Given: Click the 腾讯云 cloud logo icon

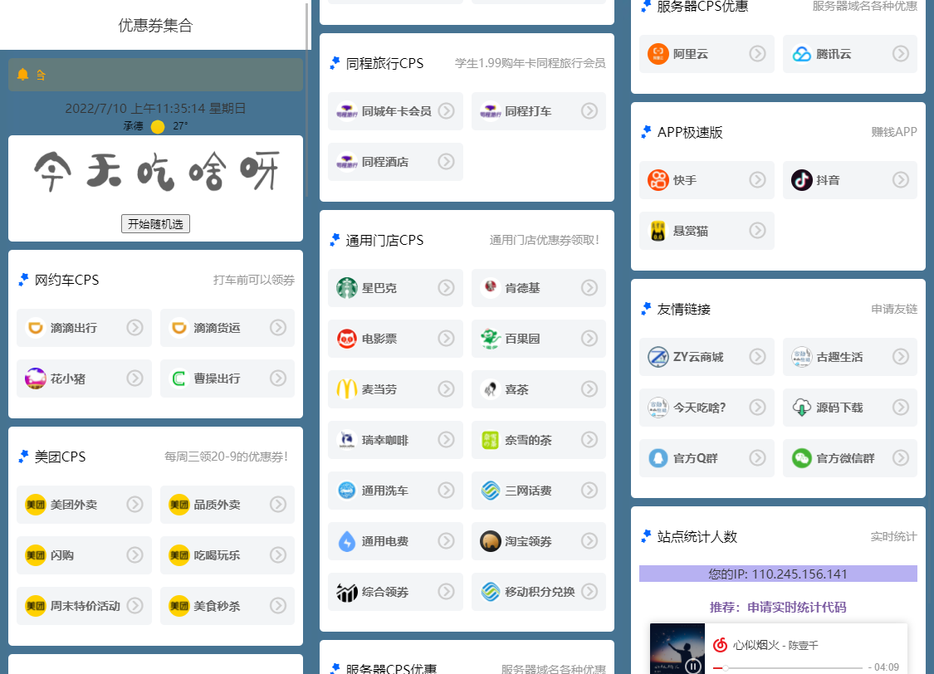Looking at the screenshot, I should tap(802, 54).
